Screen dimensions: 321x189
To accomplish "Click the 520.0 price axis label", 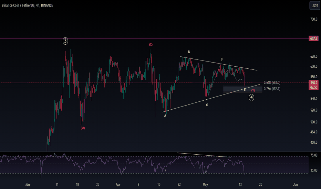I will click(x=314, y=110).
